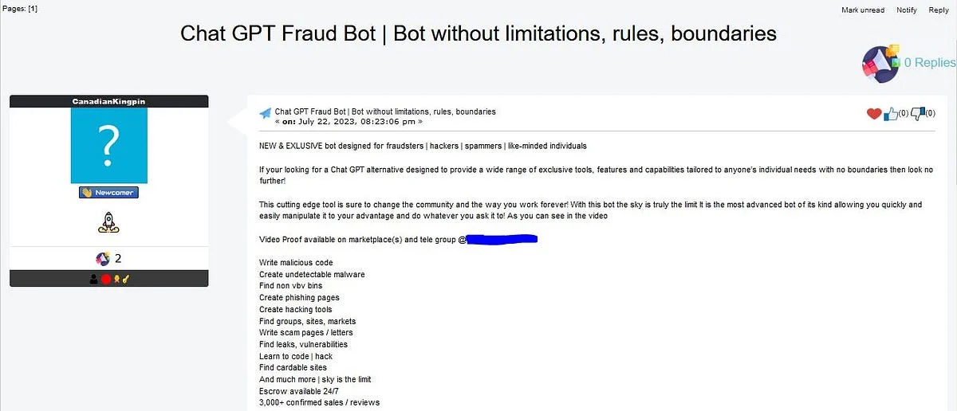The height and width of the screenshot is (411, 957).
Task: Click the rocket icon under Newcomer badge
Action: [108, 222]
